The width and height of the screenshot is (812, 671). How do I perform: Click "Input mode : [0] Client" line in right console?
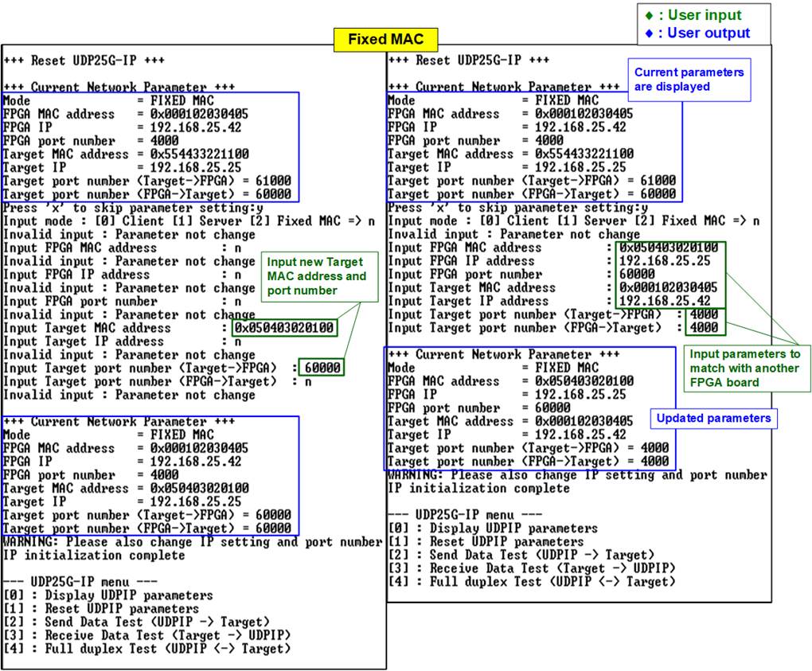(x=574, y=221)
